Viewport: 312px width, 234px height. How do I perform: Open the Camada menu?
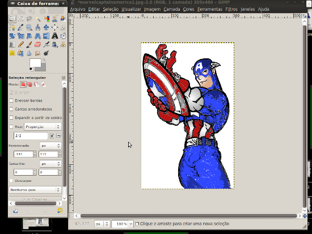click(x=172, y=9)
